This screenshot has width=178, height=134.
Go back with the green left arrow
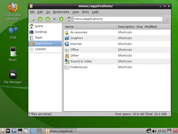(x=40, y=19)
